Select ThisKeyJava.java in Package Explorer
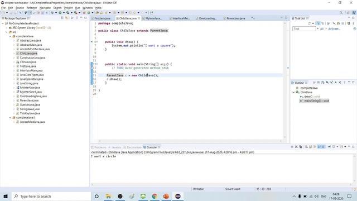The width and height of the screenshot is (357, 201). [x=30, y=113]
